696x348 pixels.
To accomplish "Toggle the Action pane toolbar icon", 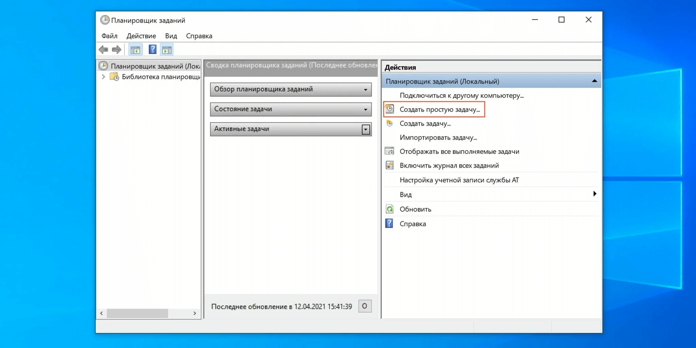I will (167, 50).
